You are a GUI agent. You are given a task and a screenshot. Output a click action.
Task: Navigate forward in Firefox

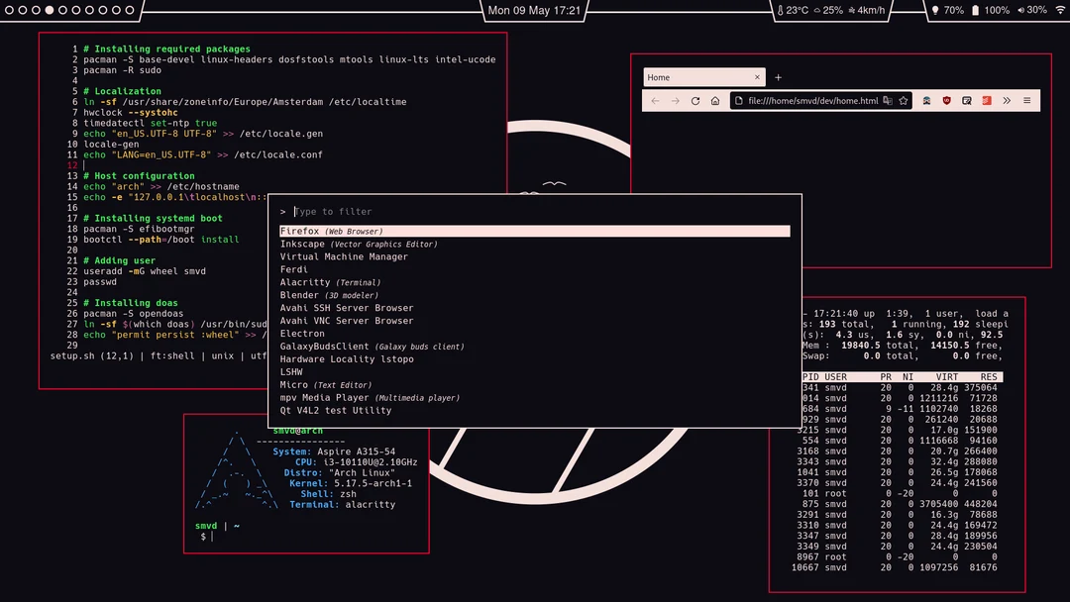[x=675, y=100]
